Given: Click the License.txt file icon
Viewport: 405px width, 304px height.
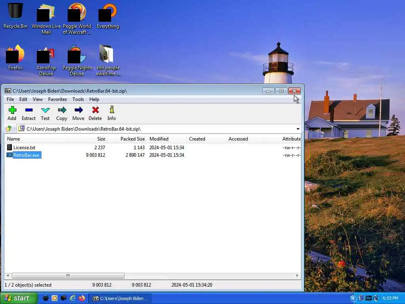Looking at the screenshot, I should coord(9,147).
